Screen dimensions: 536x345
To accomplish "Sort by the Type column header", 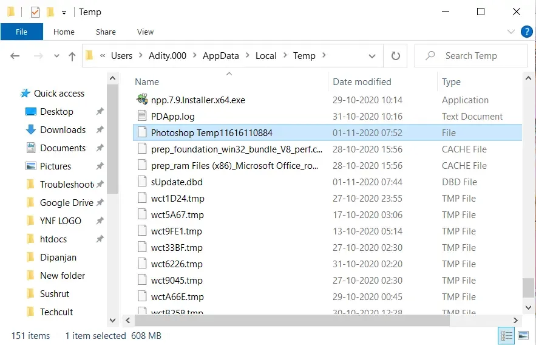I will pos(451,82).
